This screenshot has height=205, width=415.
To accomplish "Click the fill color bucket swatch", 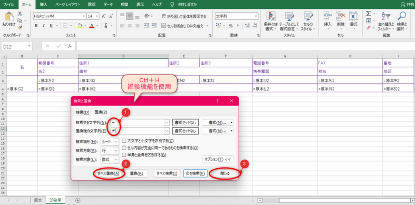I will tap(79, 26).
